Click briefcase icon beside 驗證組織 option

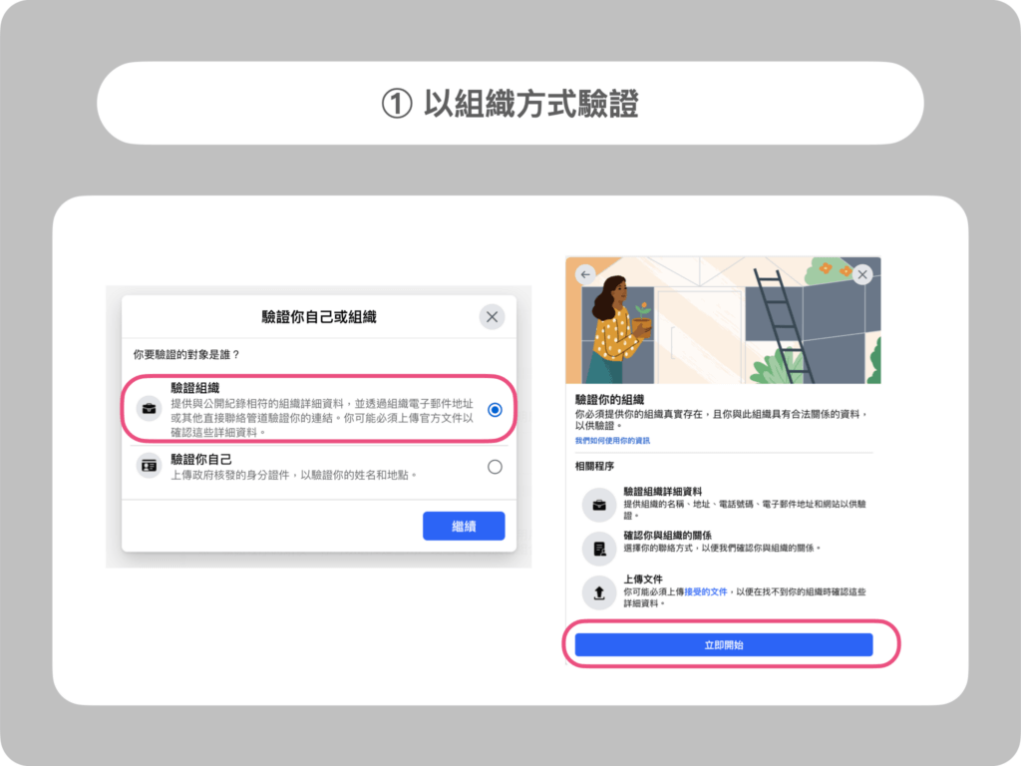coord(150,409)
